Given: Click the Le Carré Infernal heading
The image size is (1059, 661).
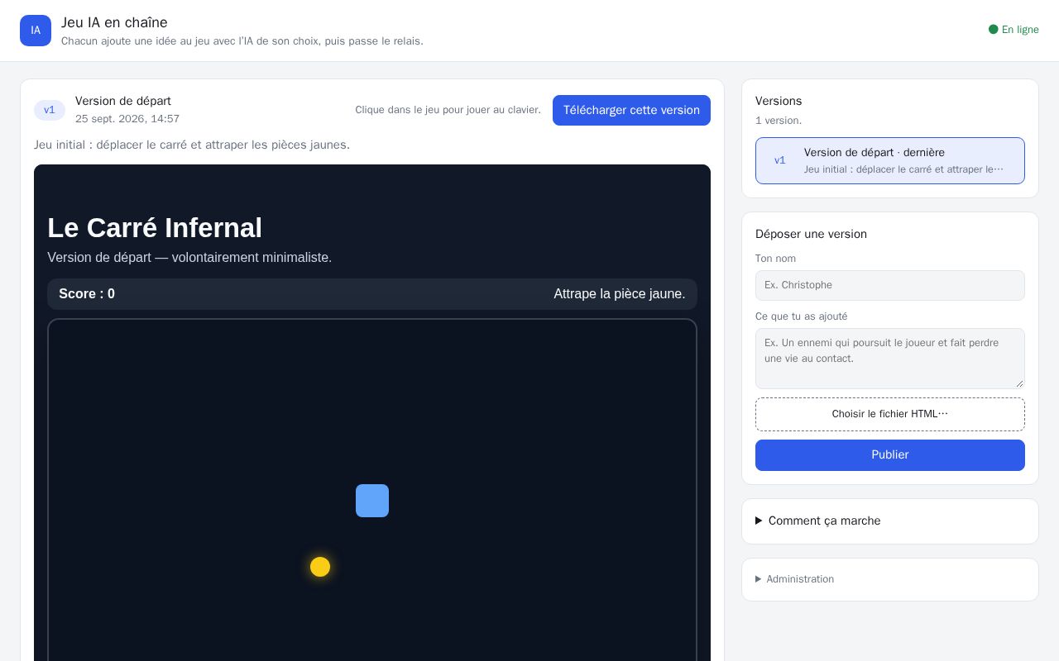Looking at the screenshot, I should (x=155, y=228).
